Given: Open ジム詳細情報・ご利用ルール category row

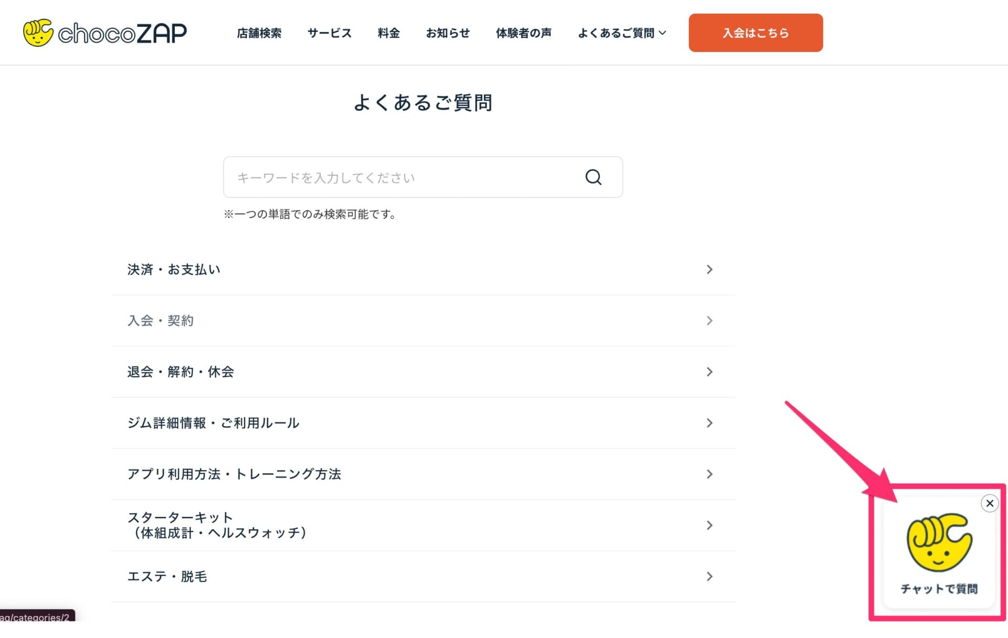Looking at the screenshot, I should pos(213,423).
